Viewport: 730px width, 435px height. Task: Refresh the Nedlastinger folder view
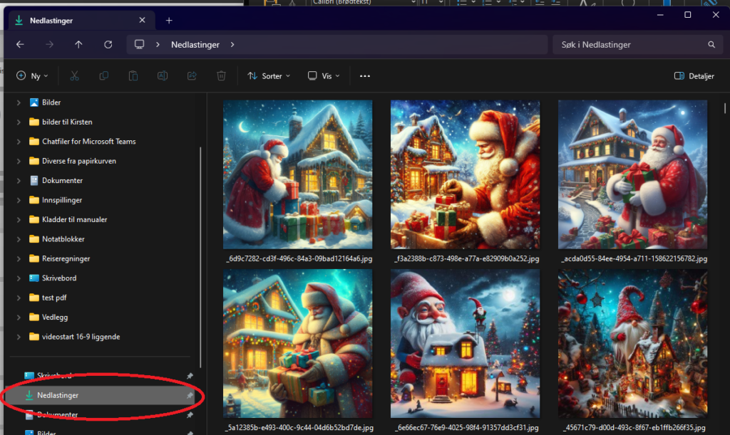[108, 45]
